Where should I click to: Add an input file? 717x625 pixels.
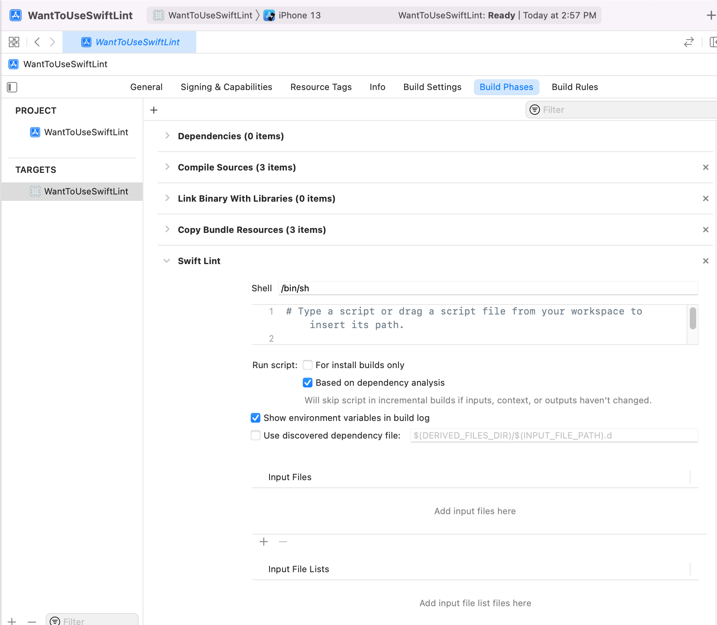[264, 542]
